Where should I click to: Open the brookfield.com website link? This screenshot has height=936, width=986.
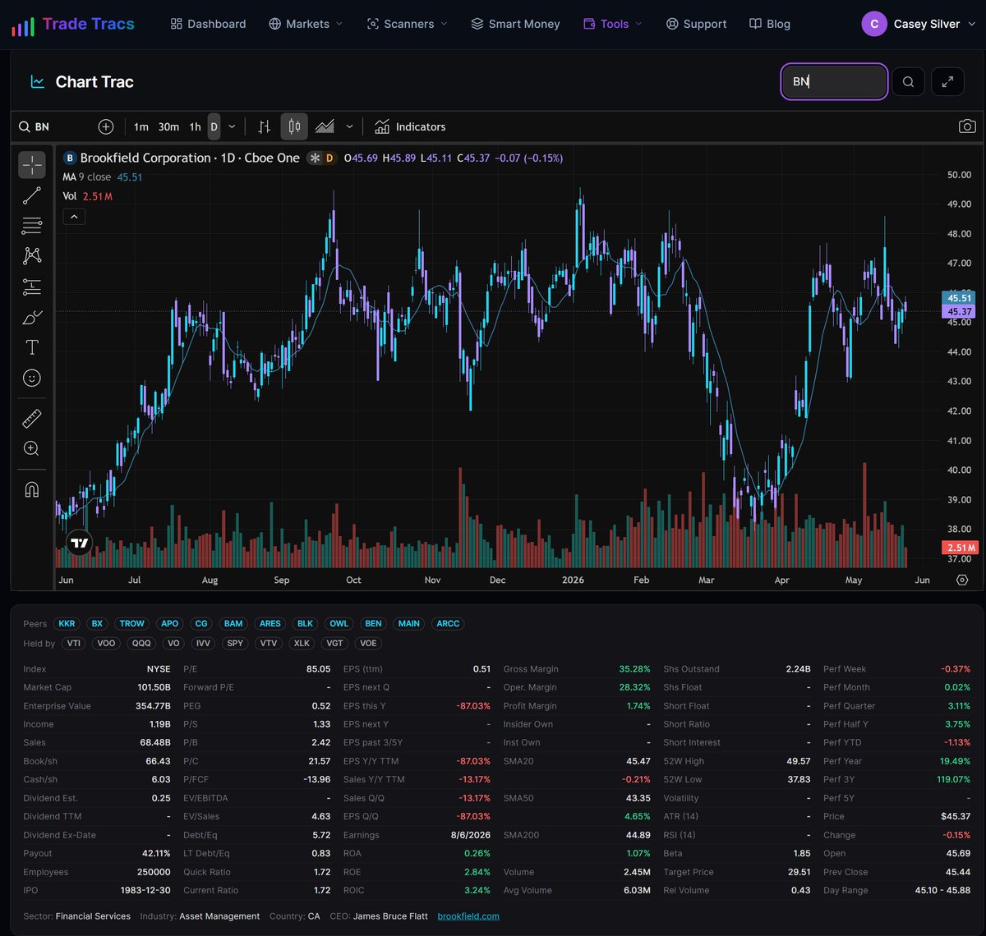(x=468, y=915)
